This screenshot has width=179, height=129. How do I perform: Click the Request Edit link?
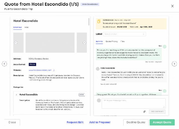[75, 122]
